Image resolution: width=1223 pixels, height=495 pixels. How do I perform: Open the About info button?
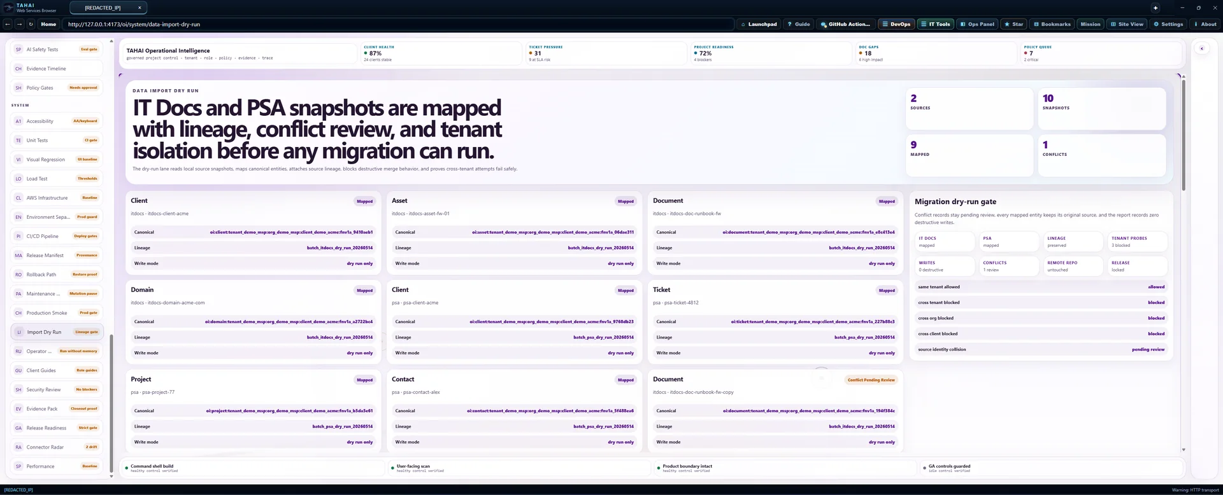1205,24
